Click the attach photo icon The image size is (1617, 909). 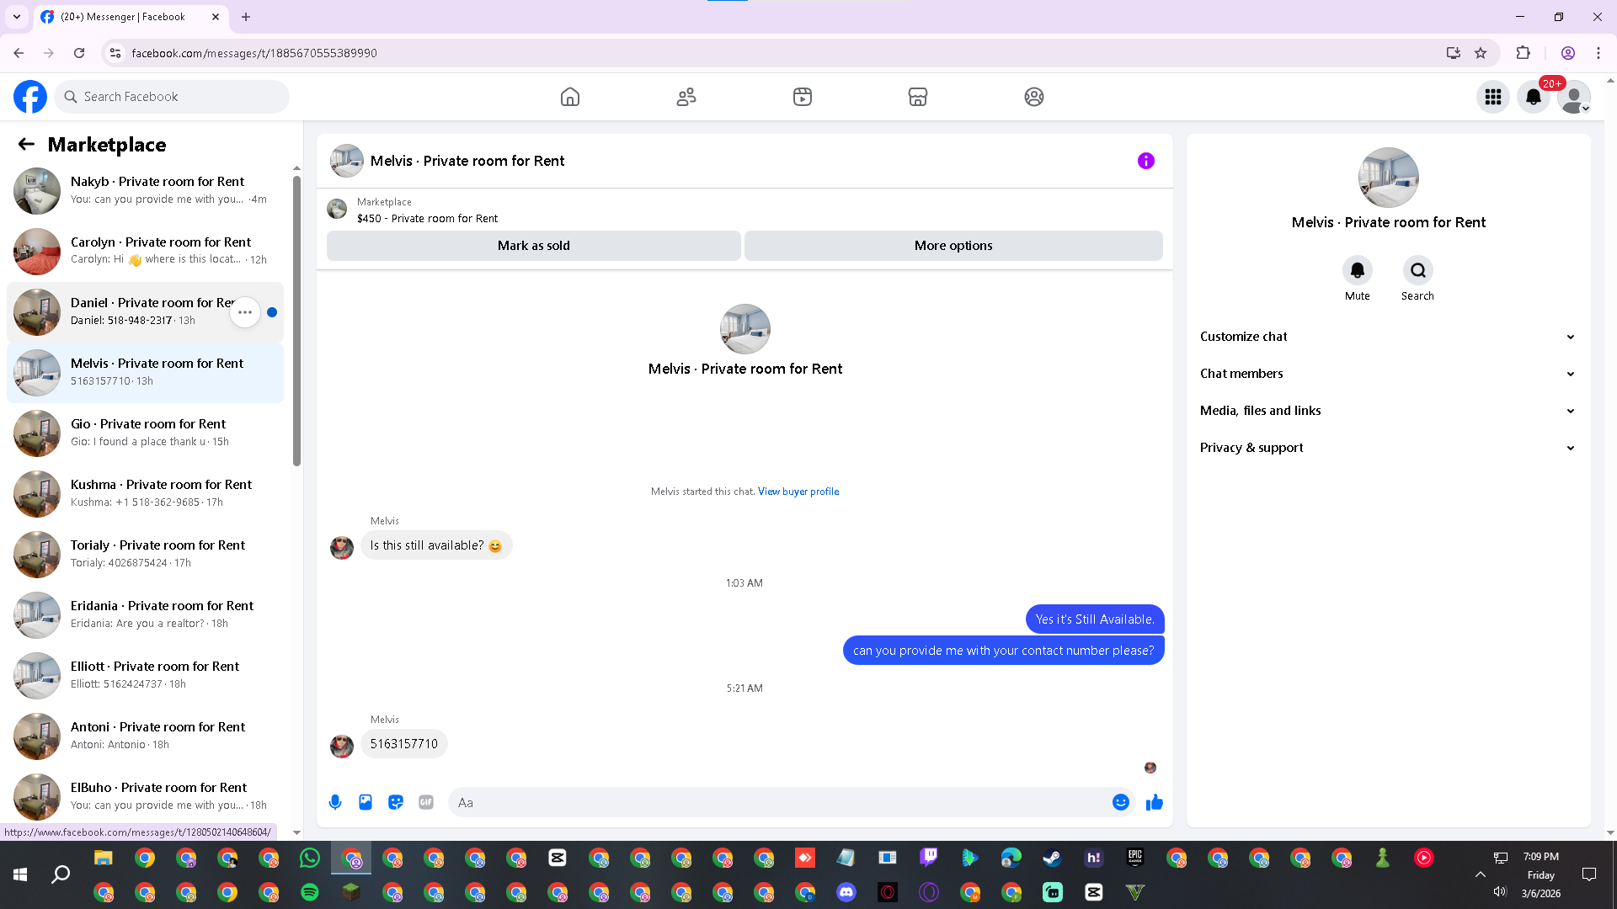point(366,802)
